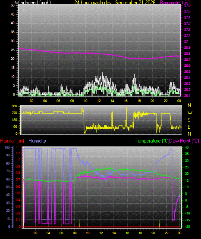Click the yellow dotted marker near 21 hours
This screenshot has height=239, width=201.
[160, 224]
